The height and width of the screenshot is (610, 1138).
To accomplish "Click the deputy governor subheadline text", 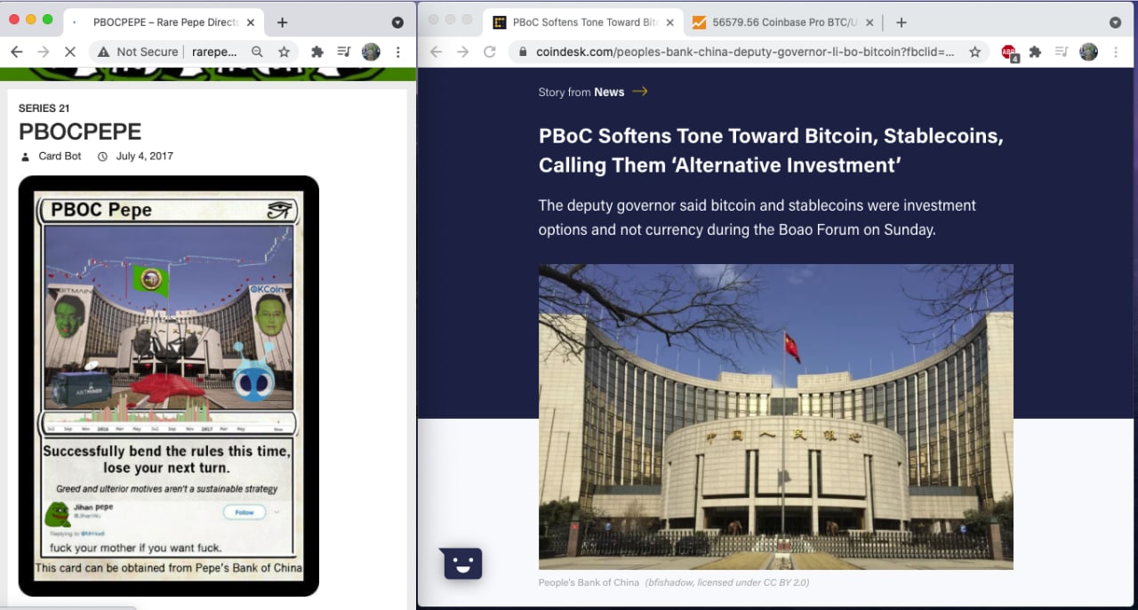I will (757, 217).
